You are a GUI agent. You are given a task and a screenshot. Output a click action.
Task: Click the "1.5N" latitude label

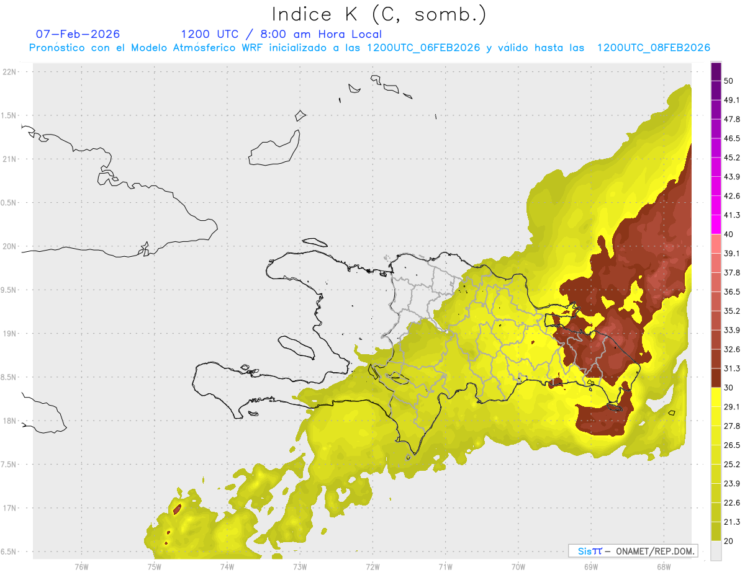tap(8, 116)
